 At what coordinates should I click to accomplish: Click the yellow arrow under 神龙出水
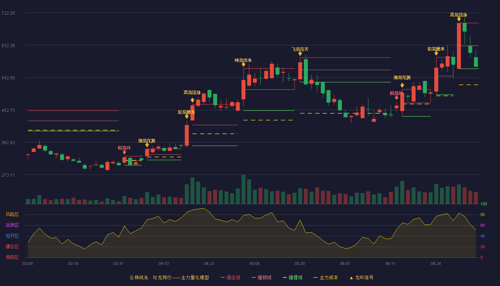[243, 65]
